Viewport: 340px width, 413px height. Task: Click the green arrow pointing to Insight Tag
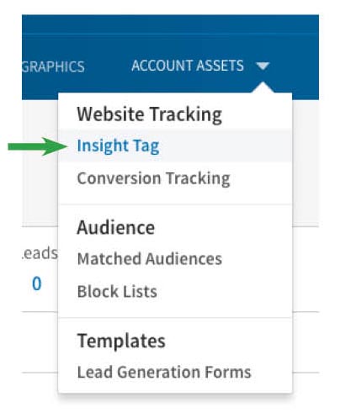coord(37,146)
